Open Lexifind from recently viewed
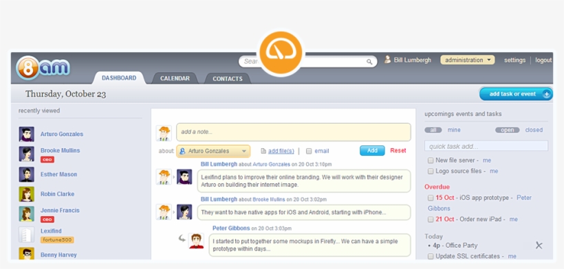This screenshot has height=269, width=564. point(51,231)
